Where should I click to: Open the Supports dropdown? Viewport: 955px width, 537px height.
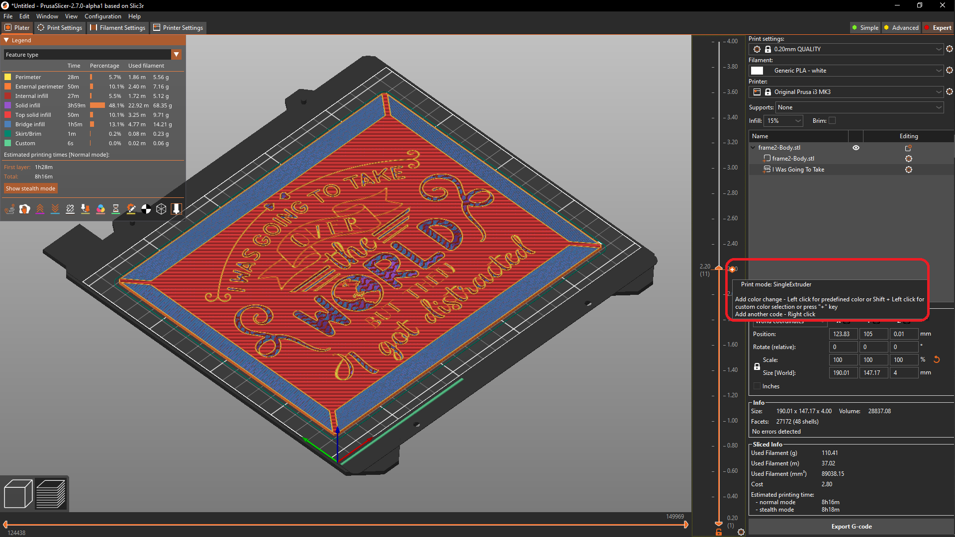(859, 107)
